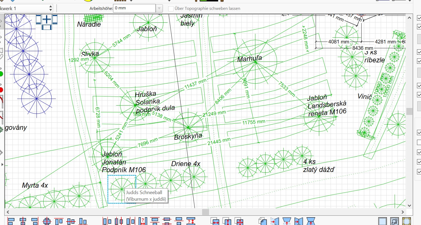
Task: Click equal vertical spacing with distance icon
Action: pyautogui.click(x=191, y=221)
